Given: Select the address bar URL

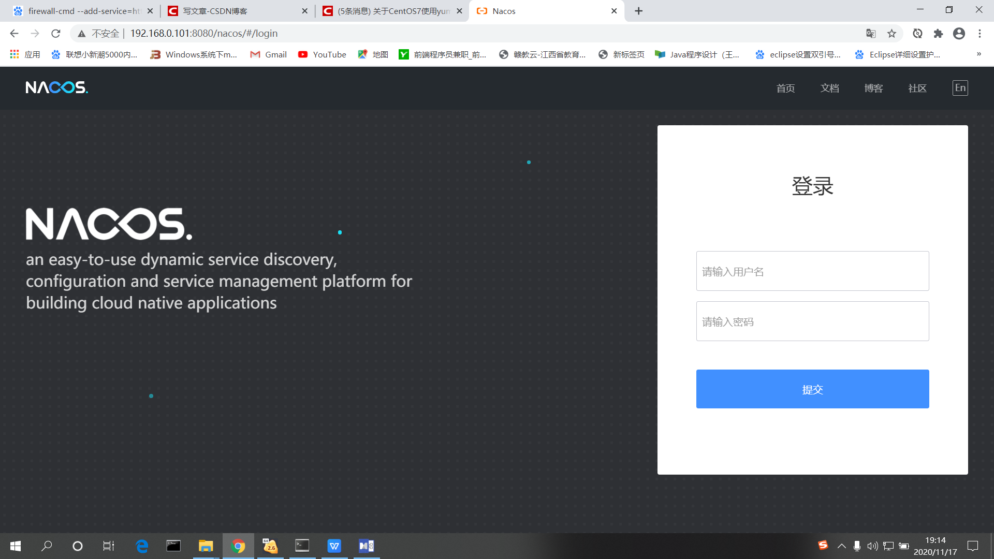Looking at the screenshot, I should pos(203,34).
